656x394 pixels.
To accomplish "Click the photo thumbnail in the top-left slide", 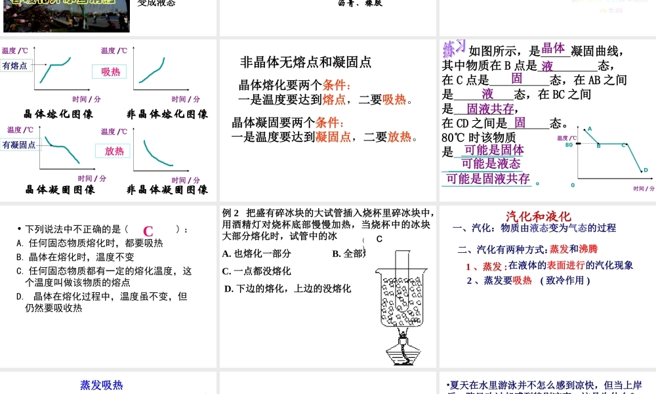I will pos(66,16).
